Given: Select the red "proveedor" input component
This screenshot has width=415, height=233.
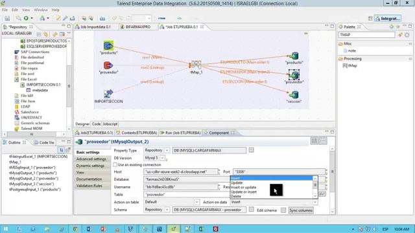Looking at the screenshot, I should (108, 65).
